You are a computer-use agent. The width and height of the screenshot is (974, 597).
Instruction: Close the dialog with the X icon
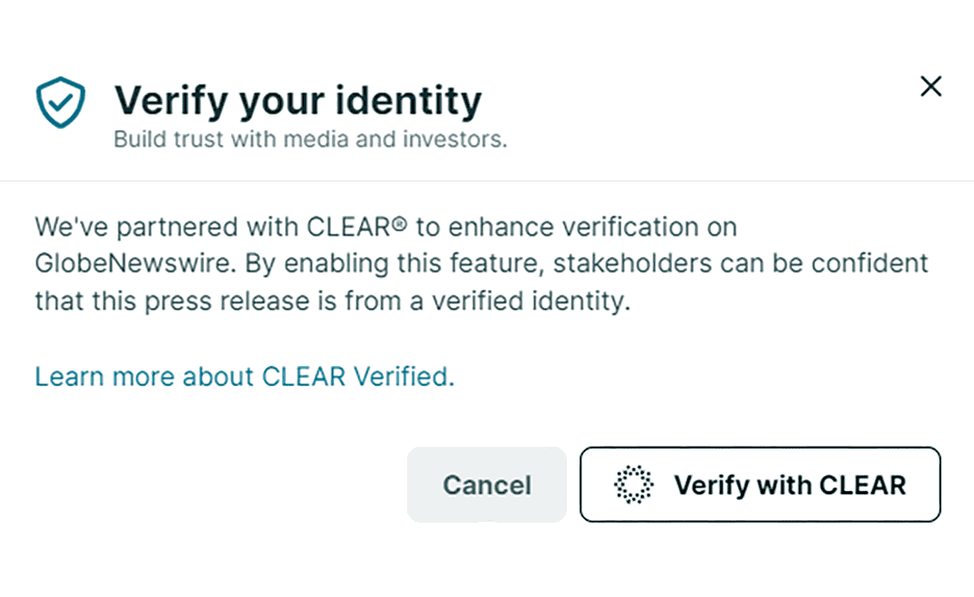(x=930, y=87)
